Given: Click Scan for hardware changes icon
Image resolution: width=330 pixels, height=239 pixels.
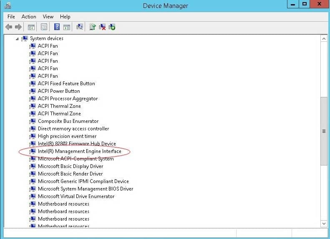Looking at the screenshot, I should click(80, 27).
